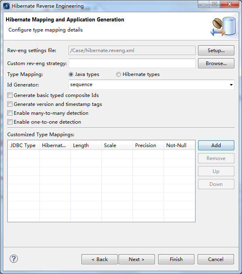Proceed with the Next button
Screen dimensions: 242x274
137,259
